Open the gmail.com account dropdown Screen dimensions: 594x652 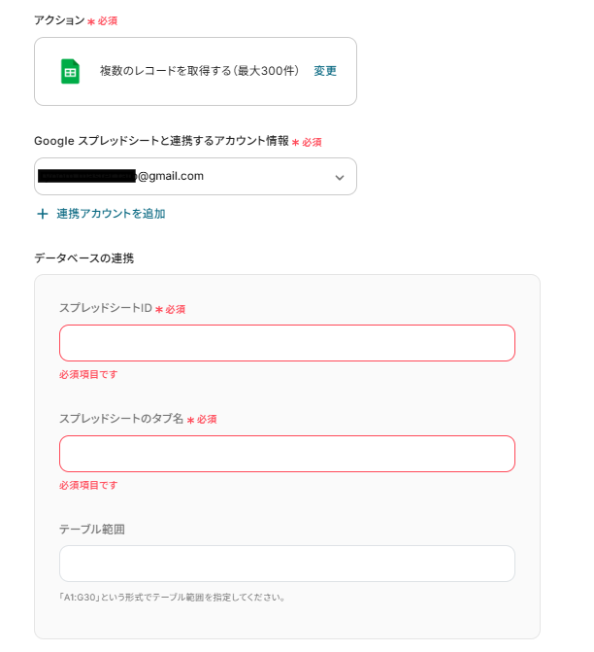click(194, 177)
